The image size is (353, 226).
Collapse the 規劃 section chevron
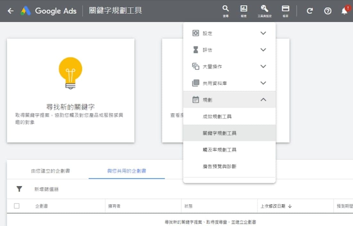coord(263,100)
